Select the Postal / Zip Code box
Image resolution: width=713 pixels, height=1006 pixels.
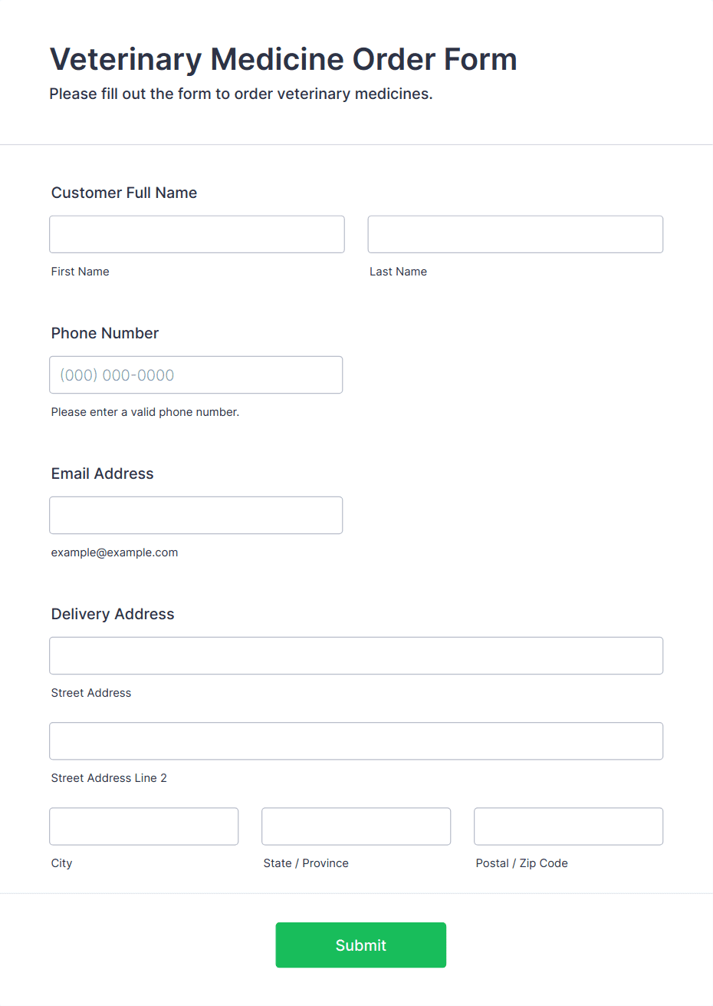pos(569,826)
